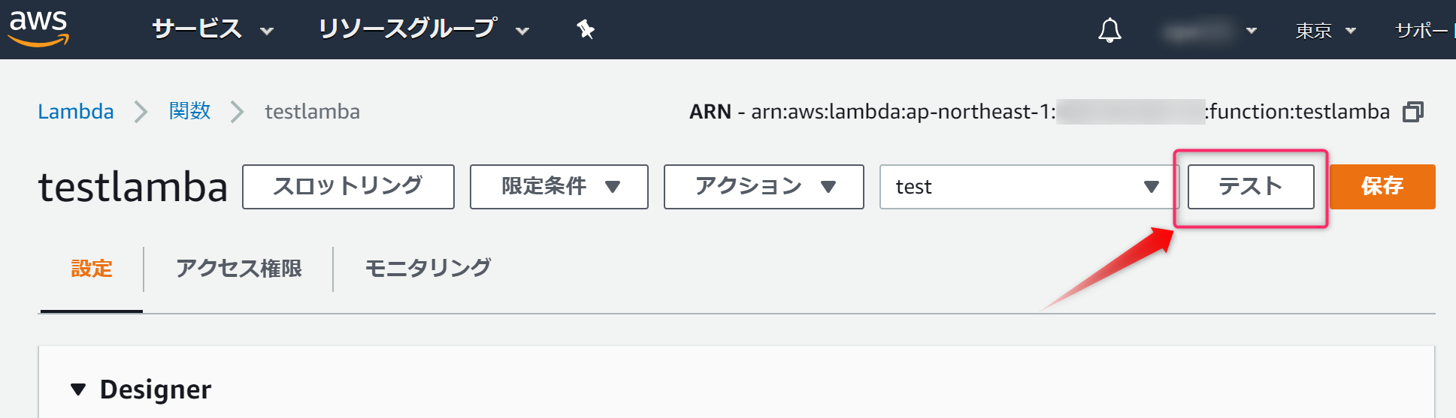
Task: Open the サービス services menu
Action: (213, 29)
